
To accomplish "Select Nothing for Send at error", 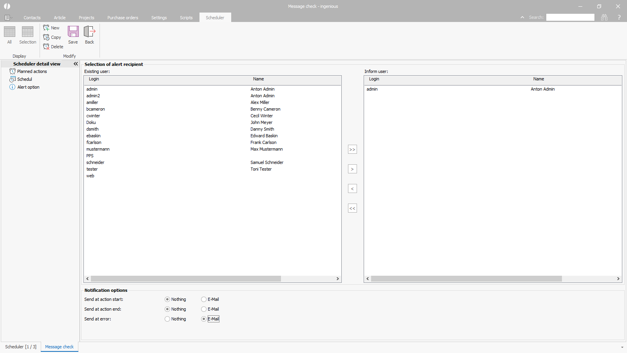I will click(167, 319).
